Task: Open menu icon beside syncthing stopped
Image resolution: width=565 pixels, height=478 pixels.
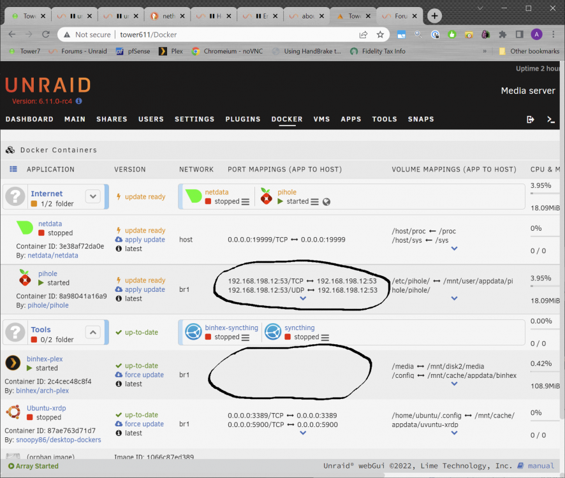Action: tap(325, 338)
